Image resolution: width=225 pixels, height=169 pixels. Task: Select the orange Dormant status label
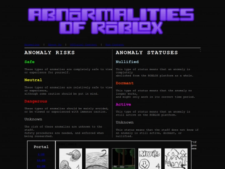125,83
